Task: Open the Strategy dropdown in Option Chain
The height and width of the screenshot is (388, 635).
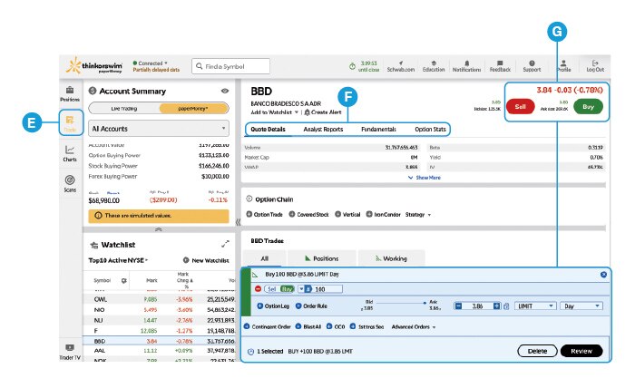Action: [417, 215]
